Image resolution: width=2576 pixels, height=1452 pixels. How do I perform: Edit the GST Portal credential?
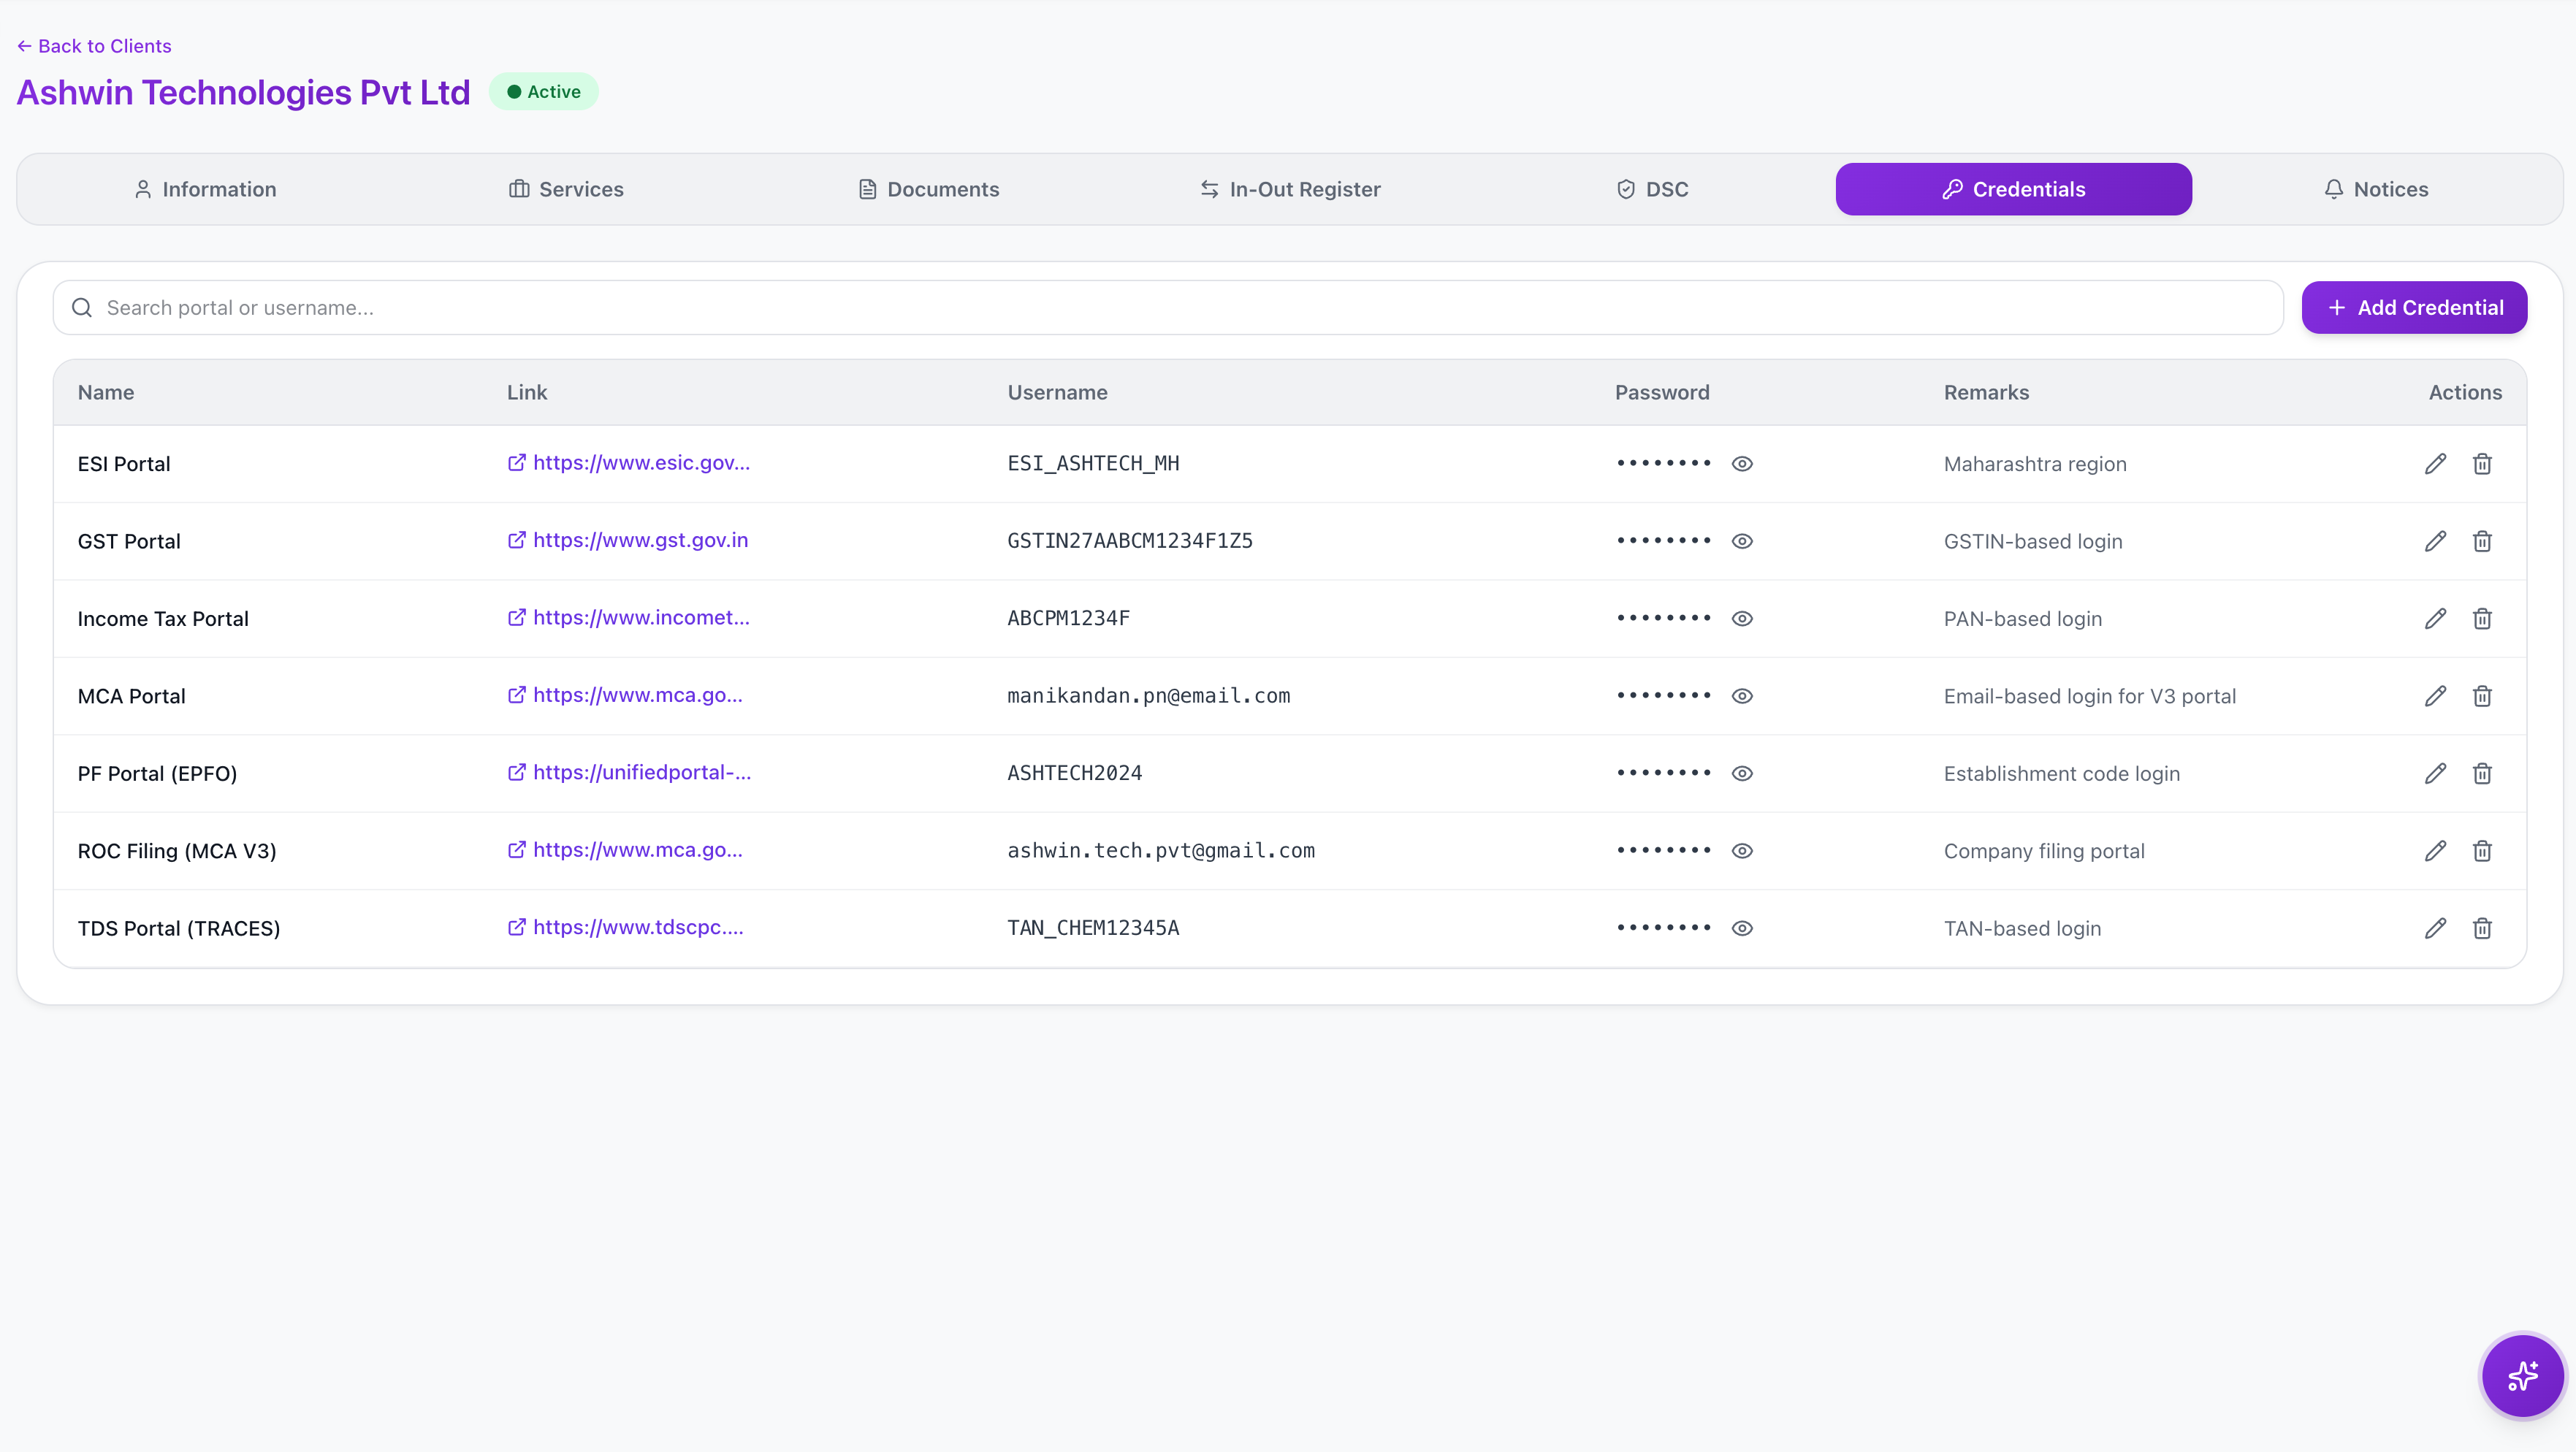pos(2435,541)
